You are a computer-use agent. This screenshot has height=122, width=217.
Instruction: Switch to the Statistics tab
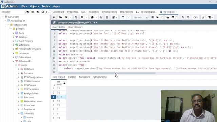[94, 12]
